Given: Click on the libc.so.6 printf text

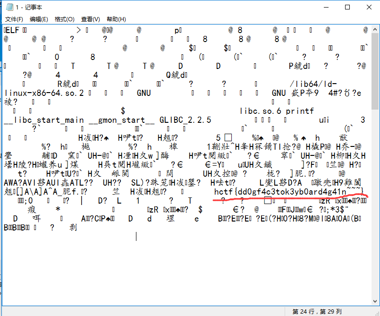Looking at the screenshot, I should tap(277, 111).
